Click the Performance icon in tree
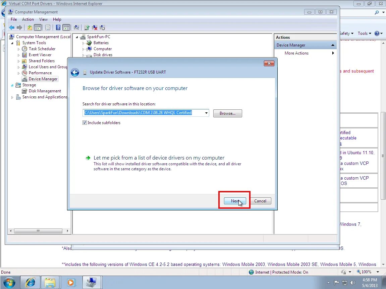This screenshot has width=386, height=289. pyautogui.click(x=24, y=73)
